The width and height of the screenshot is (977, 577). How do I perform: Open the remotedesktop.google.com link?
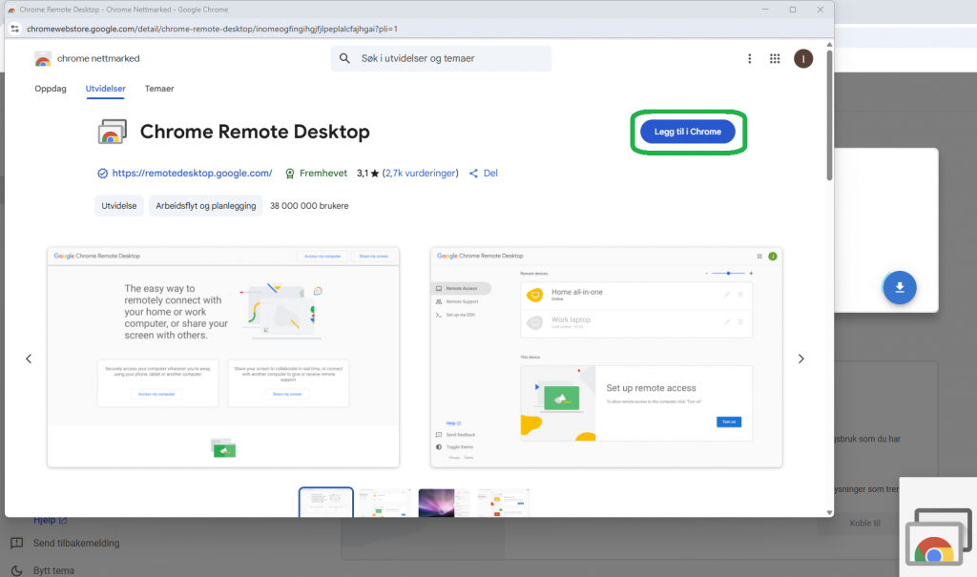click(192, 174)
